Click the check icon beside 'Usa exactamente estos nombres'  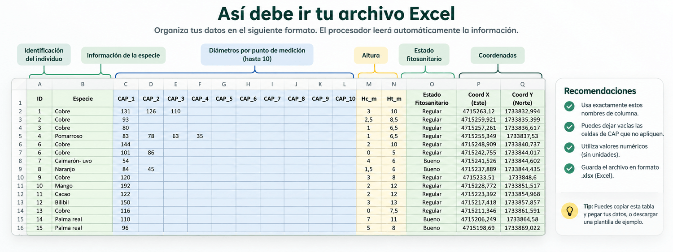[569, 106]
